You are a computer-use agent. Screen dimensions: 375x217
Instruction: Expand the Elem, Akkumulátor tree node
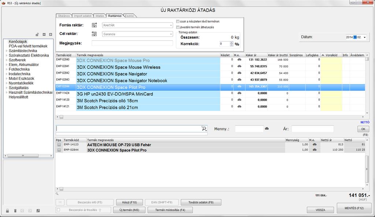point(7,65)
